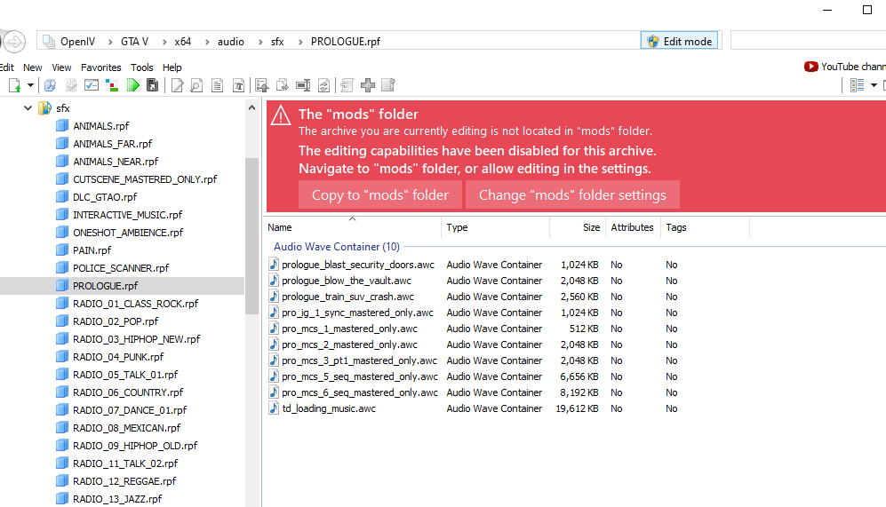Click the tree panel scrollbar thumb
This screenshot has height=507, width=886.
252,236
